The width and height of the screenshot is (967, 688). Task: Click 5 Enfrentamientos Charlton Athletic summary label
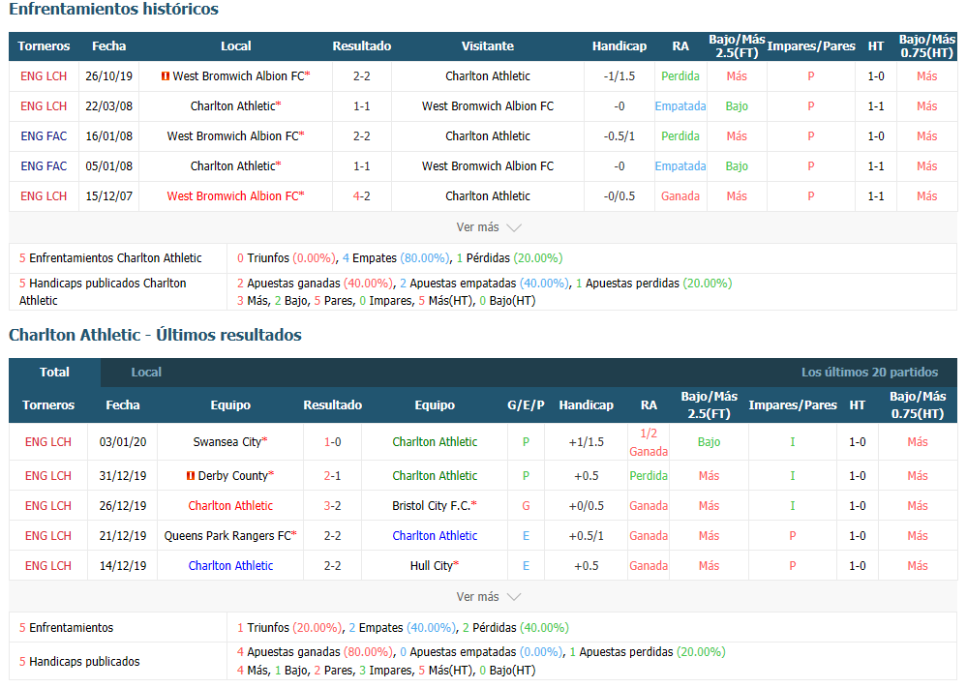[110, 258]
